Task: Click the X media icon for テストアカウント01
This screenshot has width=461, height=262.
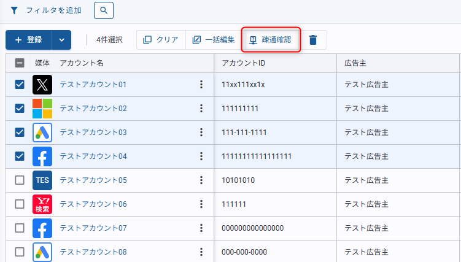Action: pos(42,85)
